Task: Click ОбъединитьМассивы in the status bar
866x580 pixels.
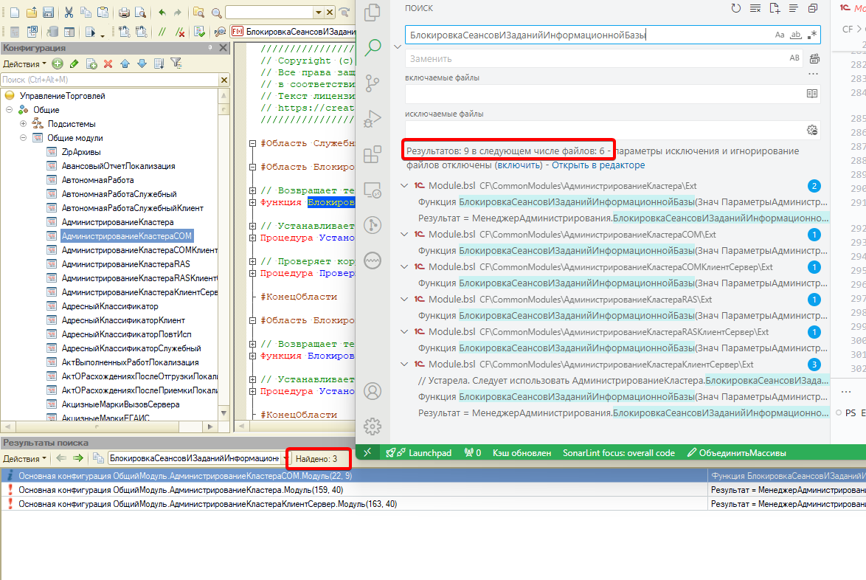Action: [x=736, y=453]
